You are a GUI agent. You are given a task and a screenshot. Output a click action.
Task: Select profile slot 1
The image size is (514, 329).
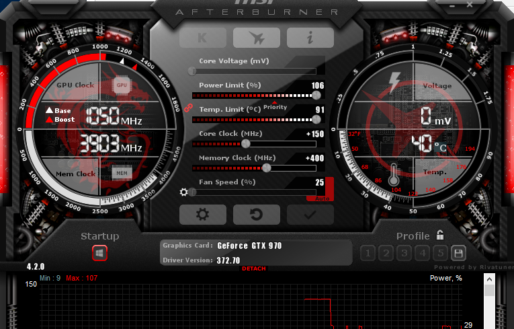pyautogui.click(x=368, y=253)
